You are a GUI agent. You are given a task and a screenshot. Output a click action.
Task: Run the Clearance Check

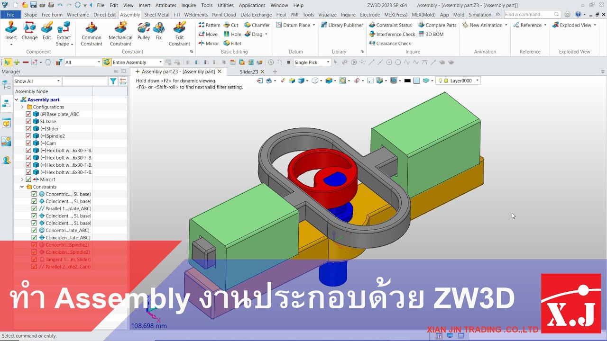coord(390,43)
